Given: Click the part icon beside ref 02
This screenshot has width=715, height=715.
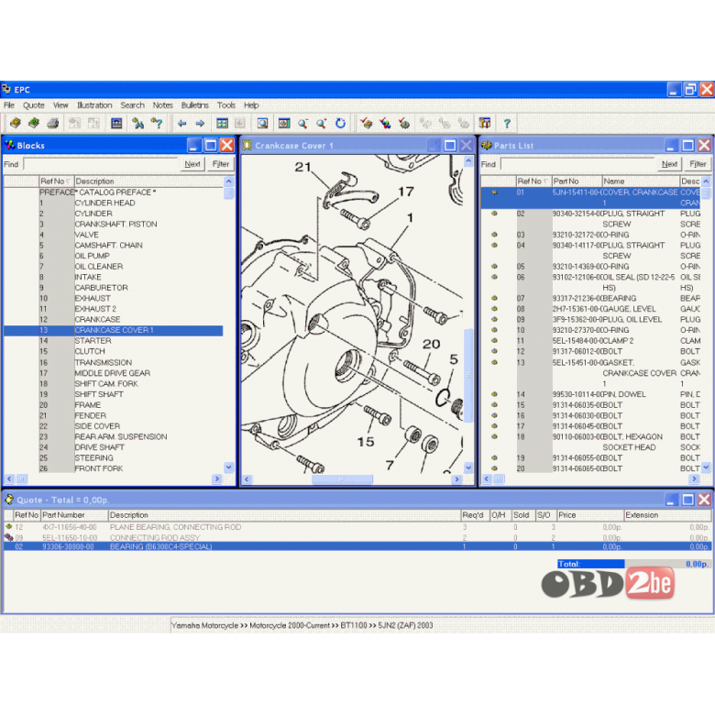Looking at the screenshot, I should (494, 214).
